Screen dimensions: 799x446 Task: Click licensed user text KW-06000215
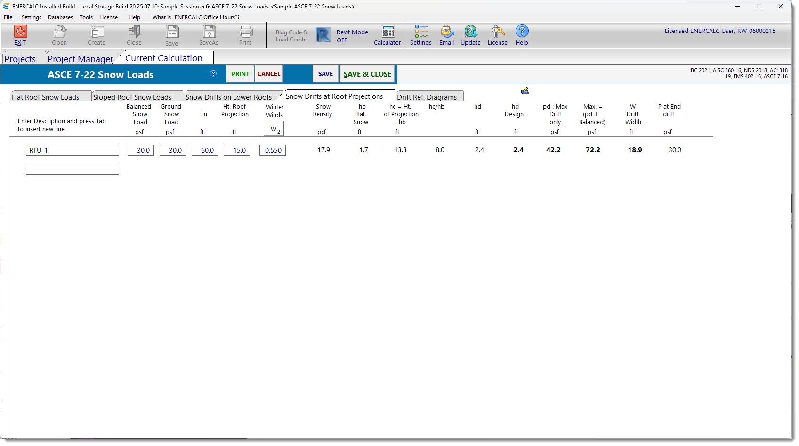[x=720, y=31]
